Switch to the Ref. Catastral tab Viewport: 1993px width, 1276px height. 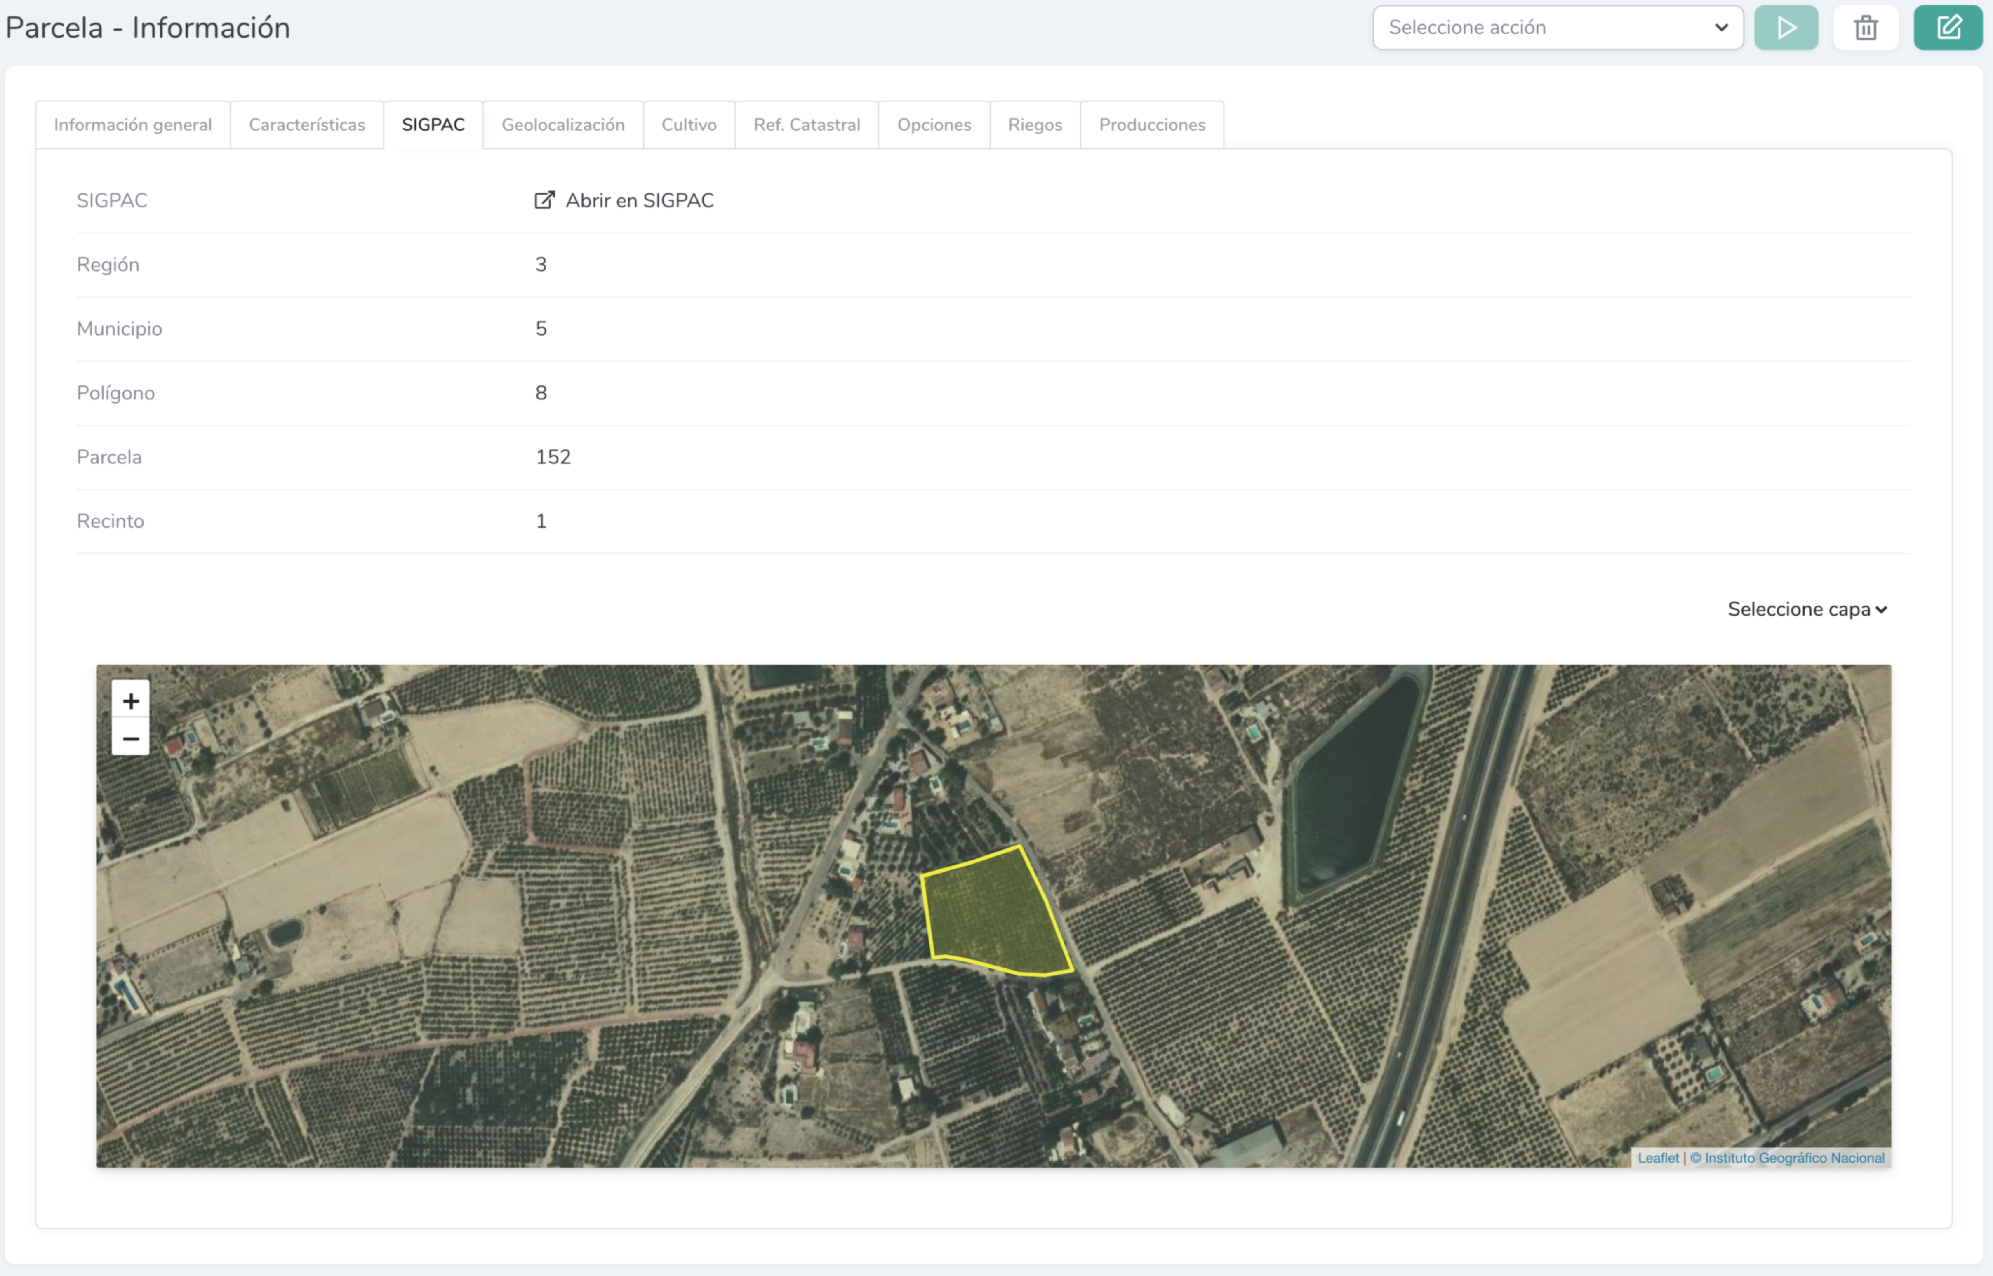tap(806, 124)
